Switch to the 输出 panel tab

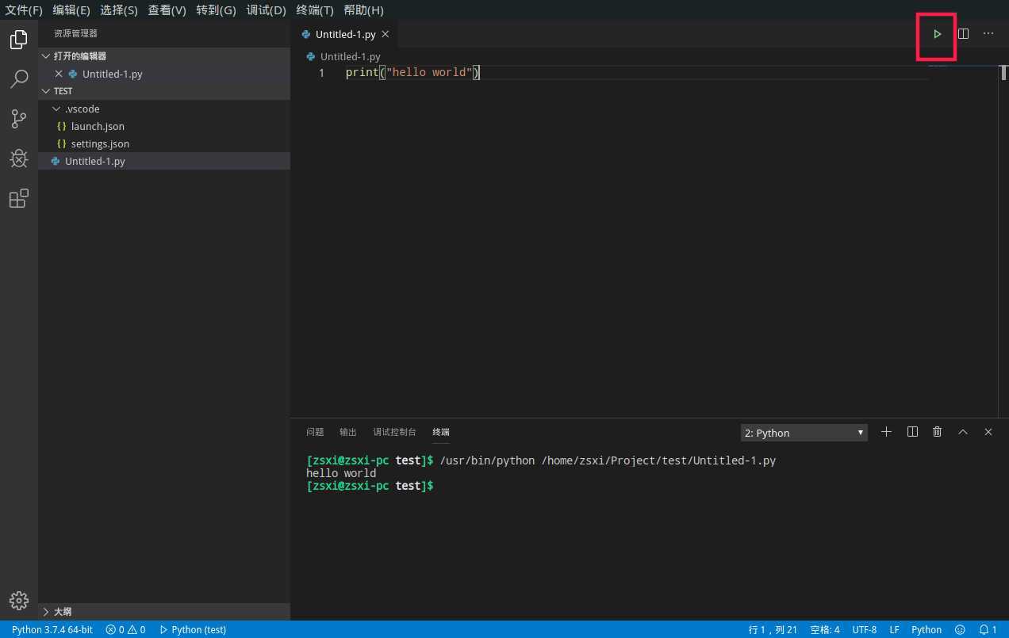pos(348,432)
